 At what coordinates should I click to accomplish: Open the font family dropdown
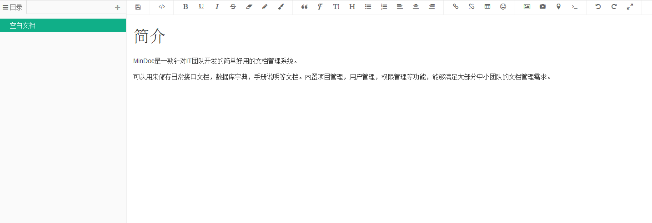pyautogui.click(x=320, y=7)
